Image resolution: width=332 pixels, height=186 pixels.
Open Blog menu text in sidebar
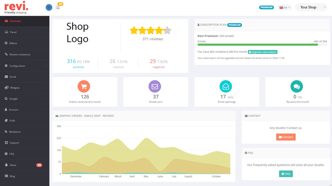pyautogui.click(x=12, y=176)
